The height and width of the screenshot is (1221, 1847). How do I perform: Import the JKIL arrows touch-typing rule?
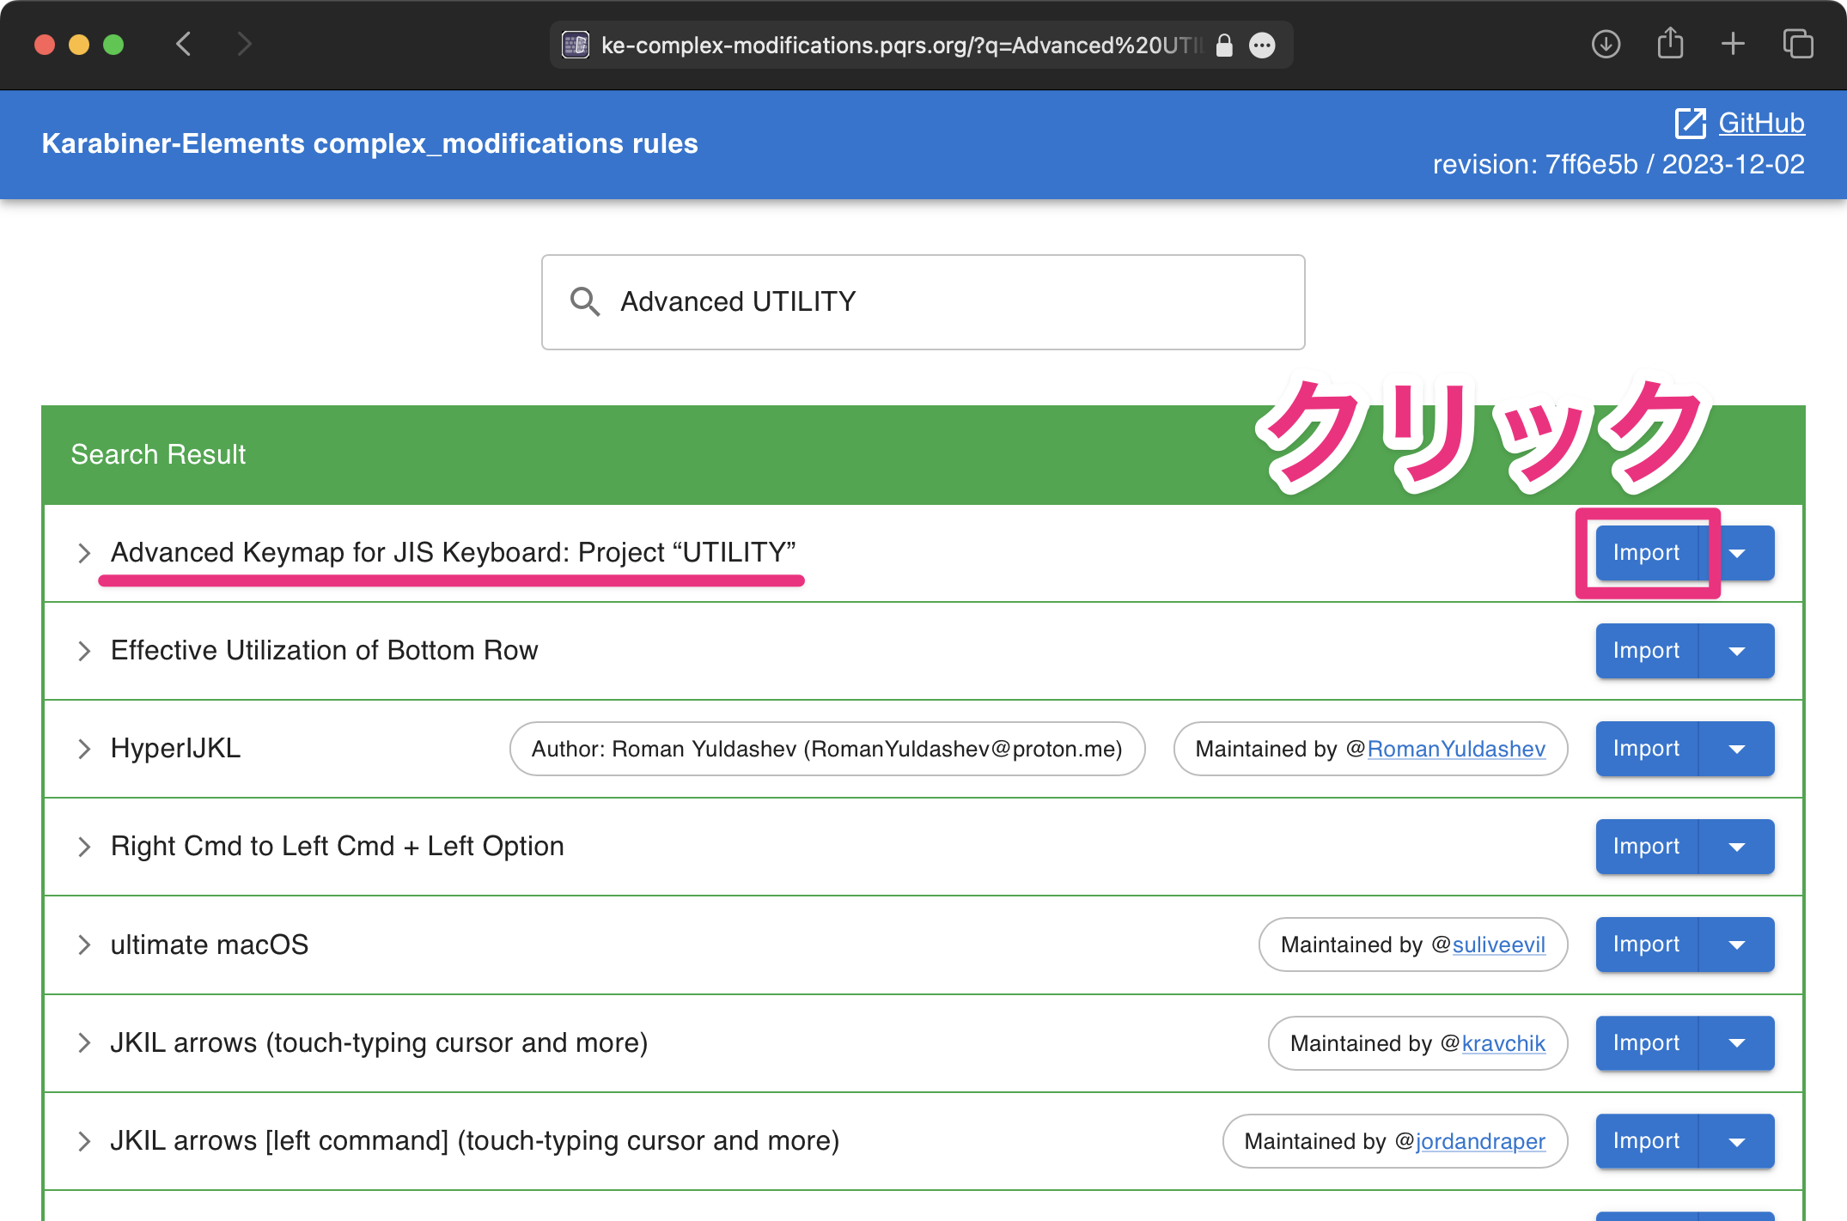(1645, 1042)
